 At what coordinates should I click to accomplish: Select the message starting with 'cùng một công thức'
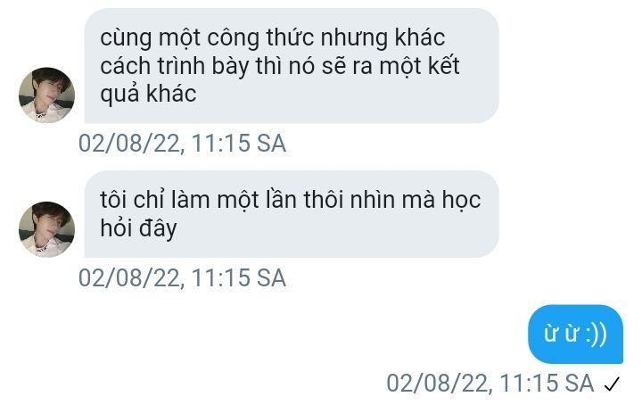pyautogui.click(x=292, y=65)
